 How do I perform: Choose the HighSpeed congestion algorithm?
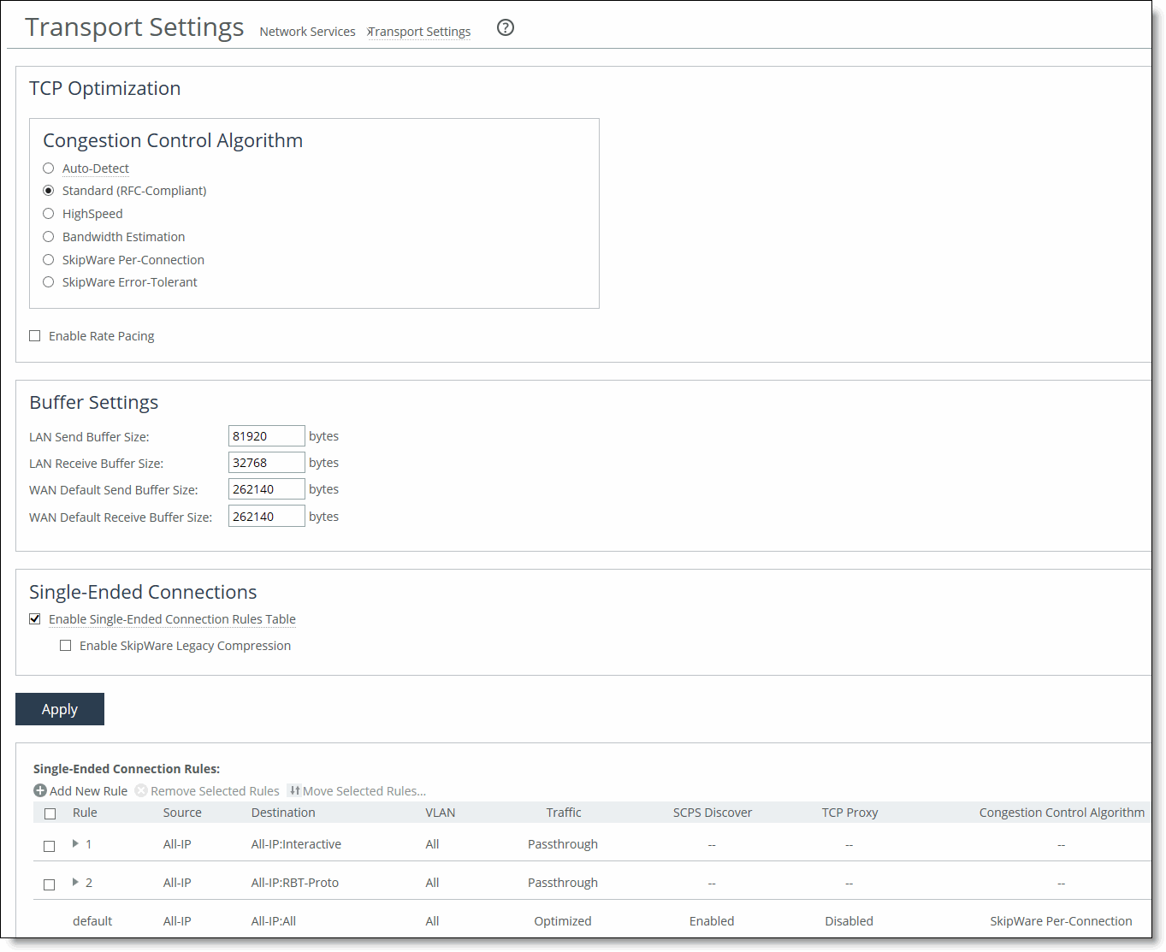pos(49,214)
